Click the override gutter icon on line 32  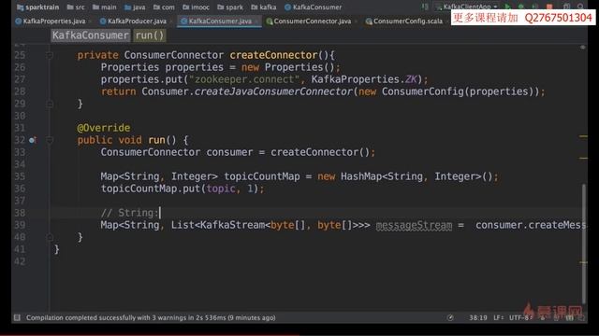pos(33,140)
